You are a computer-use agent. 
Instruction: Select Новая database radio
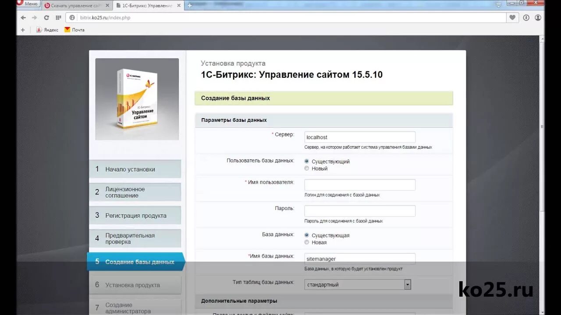coord(307,242)
